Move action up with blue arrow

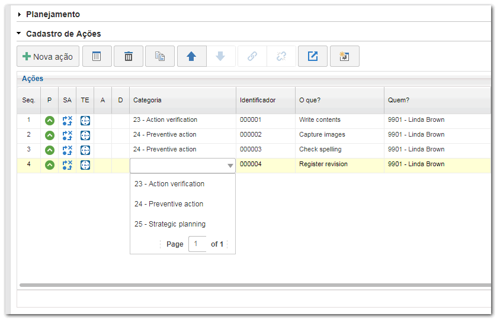point(191,56)
